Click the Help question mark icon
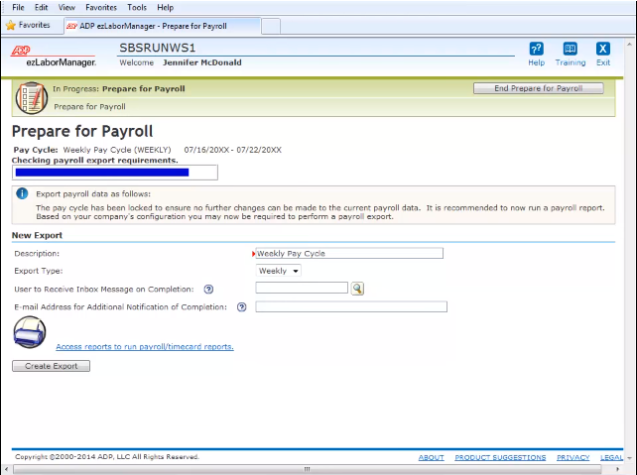 click(536, 50)
